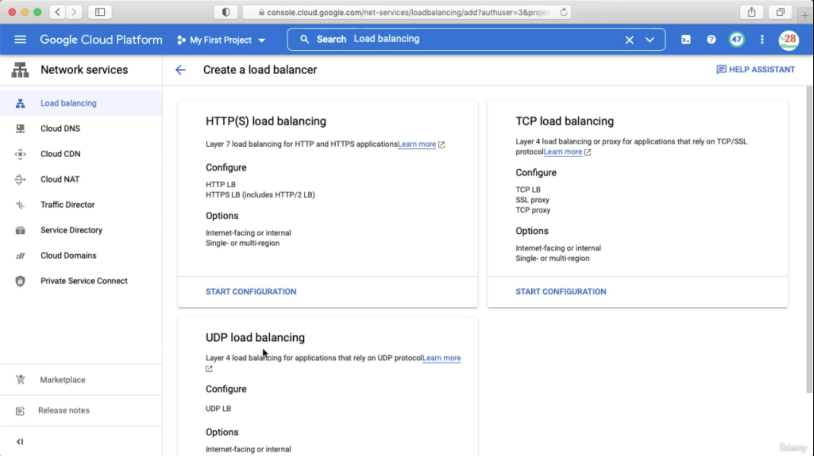
Task: Click the Load balancing sidebar icon
Action: point(20,103)
